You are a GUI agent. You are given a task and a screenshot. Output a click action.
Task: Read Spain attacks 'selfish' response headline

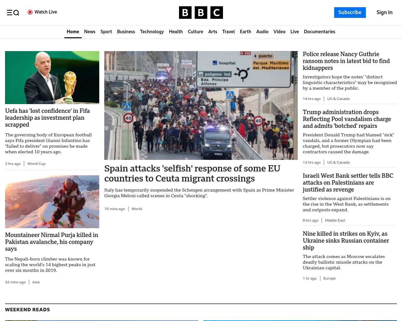point(192,173)
